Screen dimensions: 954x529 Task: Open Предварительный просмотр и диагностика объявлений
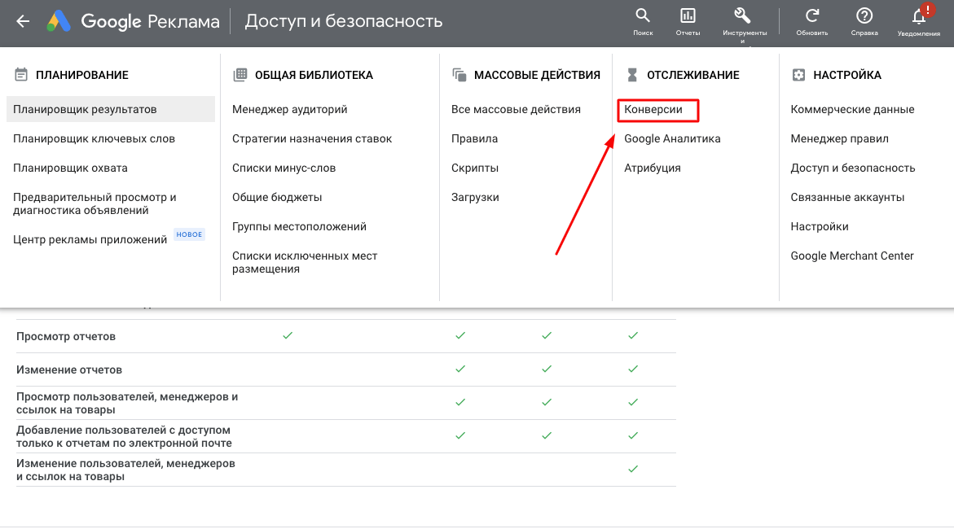pos(95,203)
